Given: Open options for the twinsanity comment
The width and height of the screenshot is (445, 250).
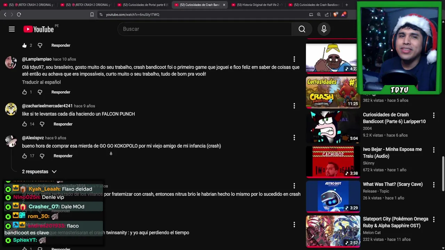Looking at the screenshot, I should click(294, 225).
